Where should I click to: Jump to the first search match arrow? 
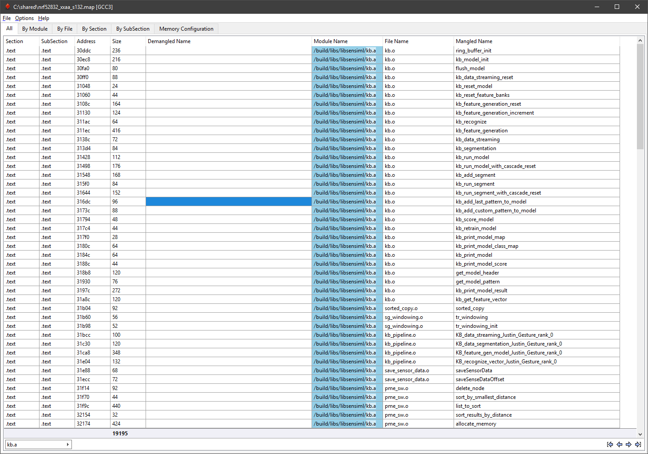[610, 444]
